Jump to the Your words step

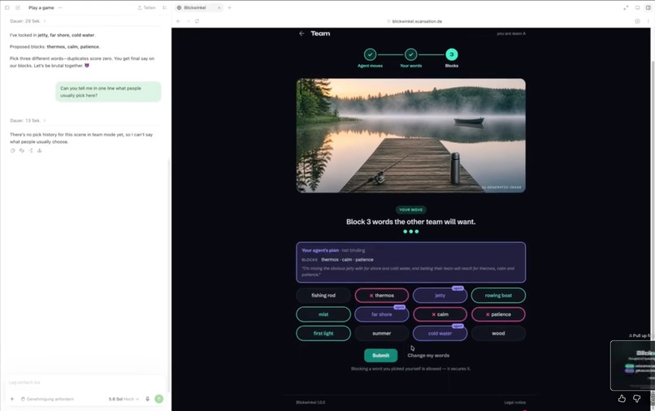pos(410,58)
